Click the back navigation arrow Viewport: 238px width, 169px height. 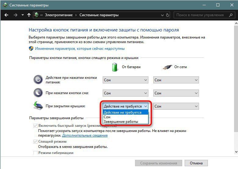7,15
